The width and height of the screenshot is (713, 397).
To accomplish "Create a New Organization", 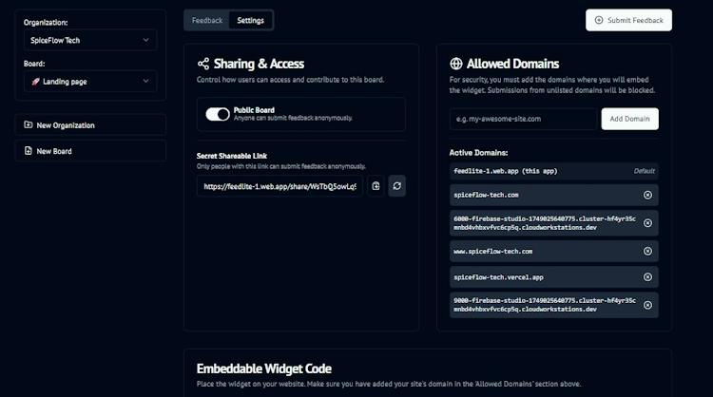I will 90,125.
